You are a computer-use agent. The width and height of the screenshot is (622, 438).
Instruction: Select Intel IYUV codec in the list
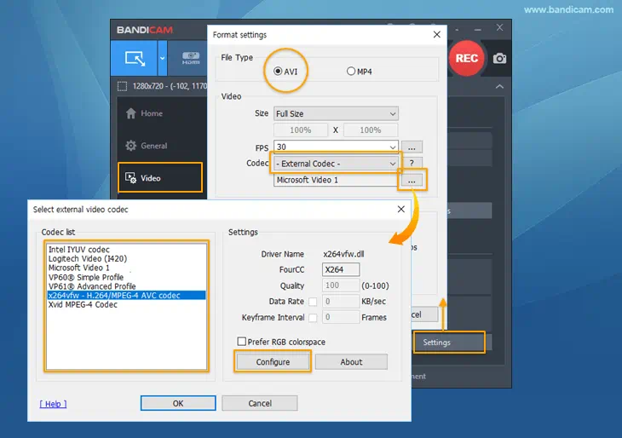[127, 250]
